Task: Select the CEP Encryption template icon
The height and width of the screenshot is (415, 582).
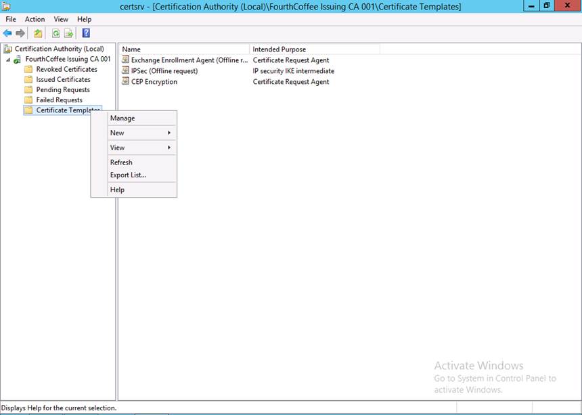Action: [x=125, y=82]
